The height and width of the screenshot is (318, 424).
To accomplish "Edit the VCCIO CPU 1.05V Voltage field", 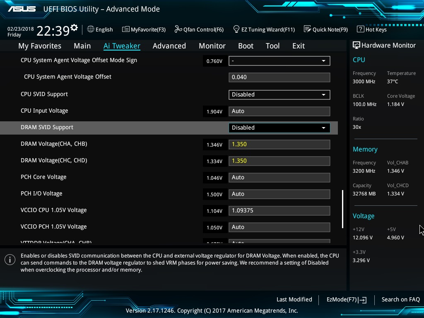I will (279, 211).
